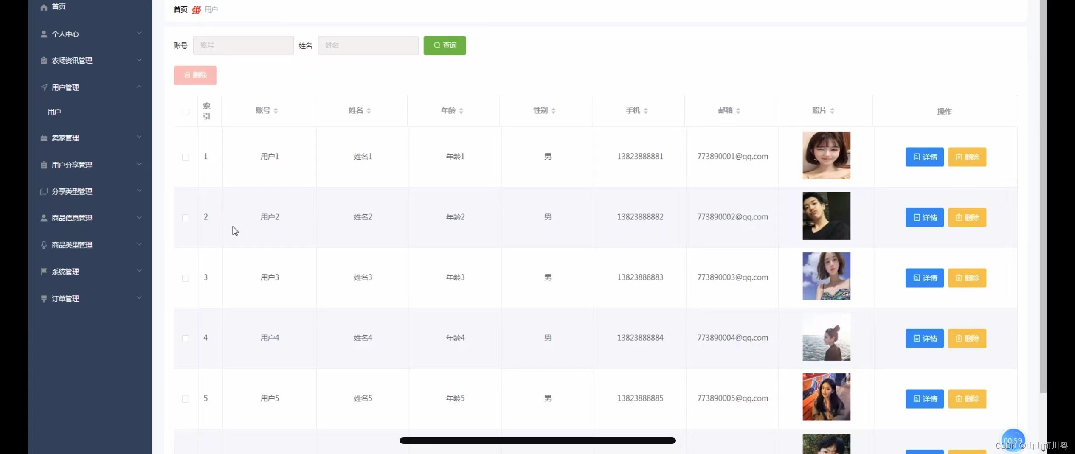Image resolution: width=1075 pixels, height=454 pixels.
Task: Click email 773890003@qq.com
Action: (x=732, y=277)
